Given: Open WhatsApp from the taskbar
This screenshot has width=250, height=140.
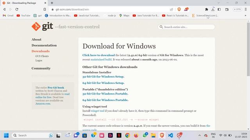Looking at the screenshot, I should coord(145,135).
